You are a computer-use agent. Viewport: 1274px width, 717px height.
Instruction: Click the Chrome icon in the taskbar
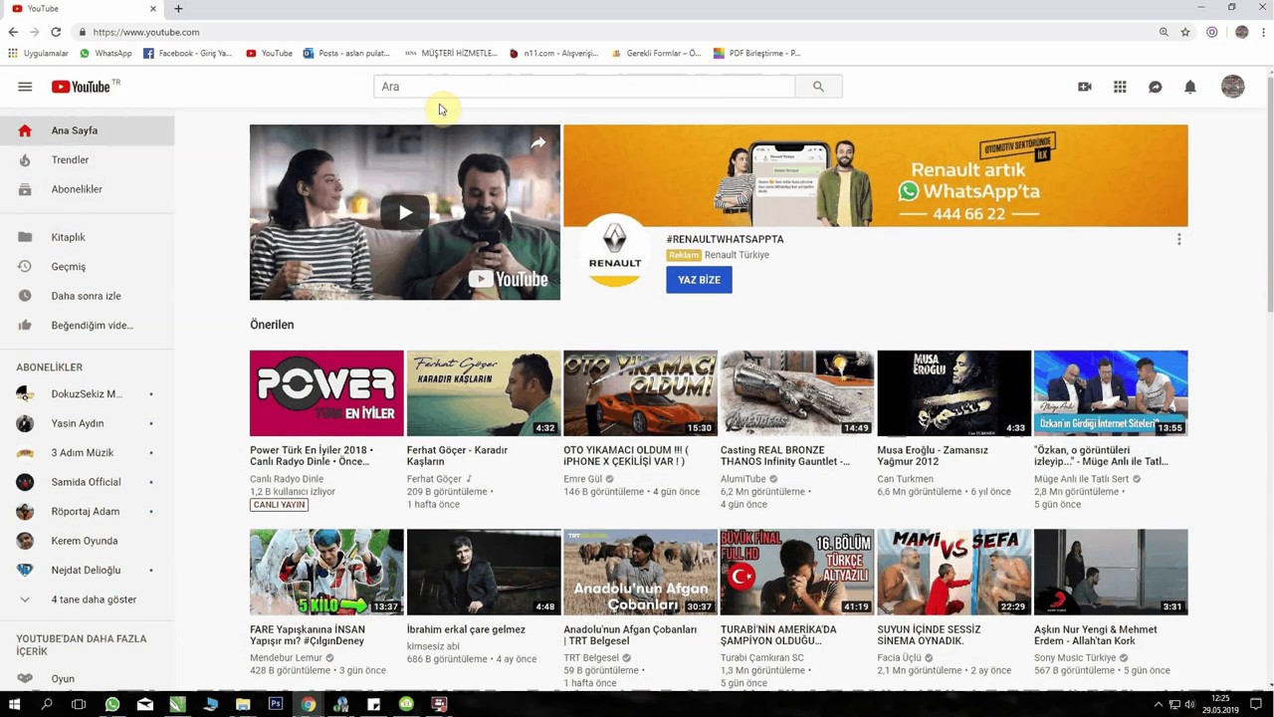pyautogui.click(x=309, y=704)
